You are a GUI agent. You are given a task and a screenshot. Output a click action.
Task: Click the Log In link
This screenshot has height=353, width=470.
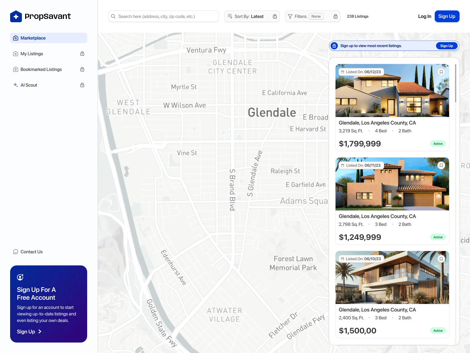pyautogui.click(x=425, y=16)
